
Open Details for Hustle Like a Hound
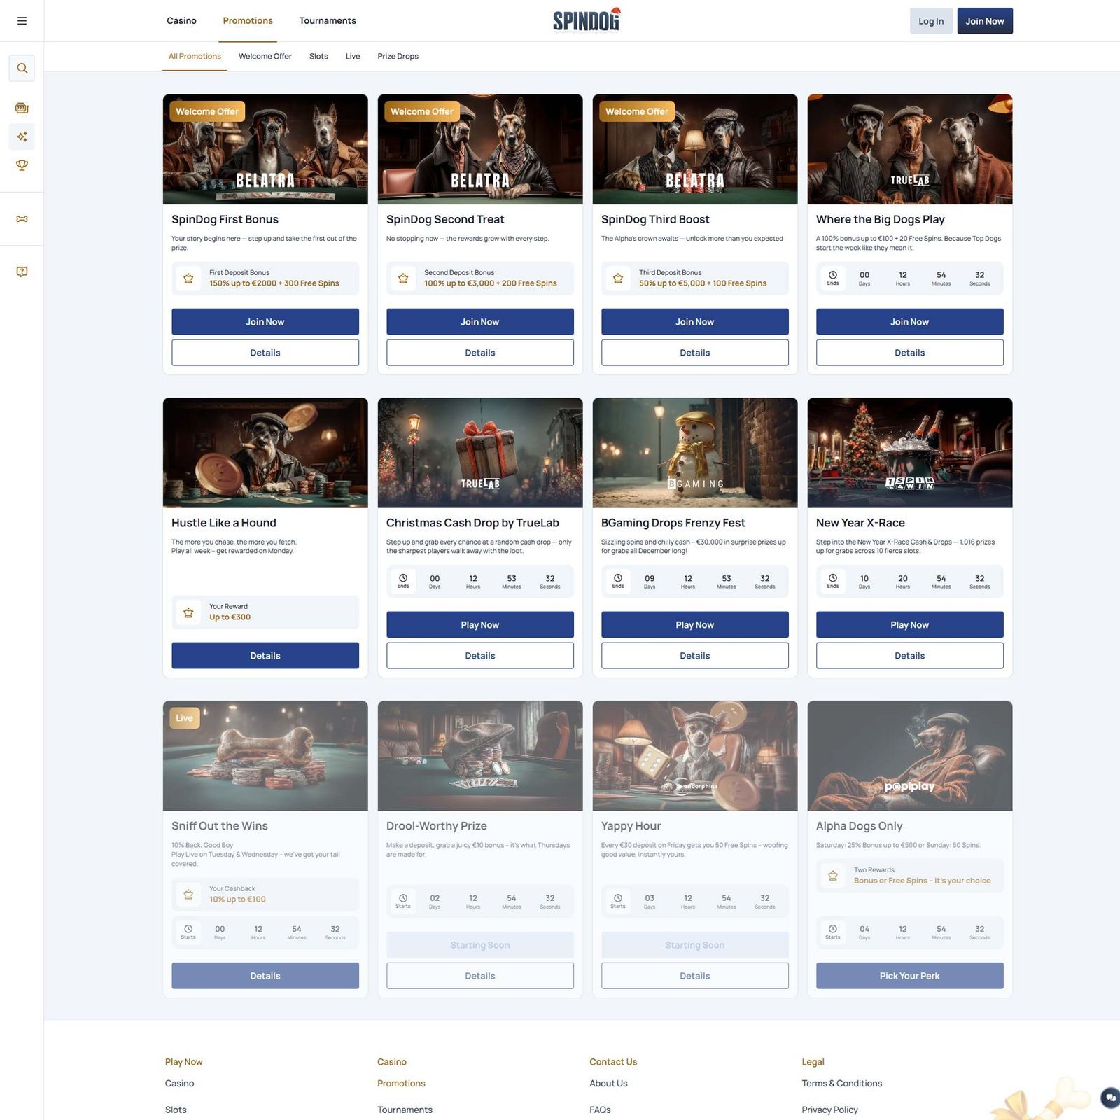[265, 656]
